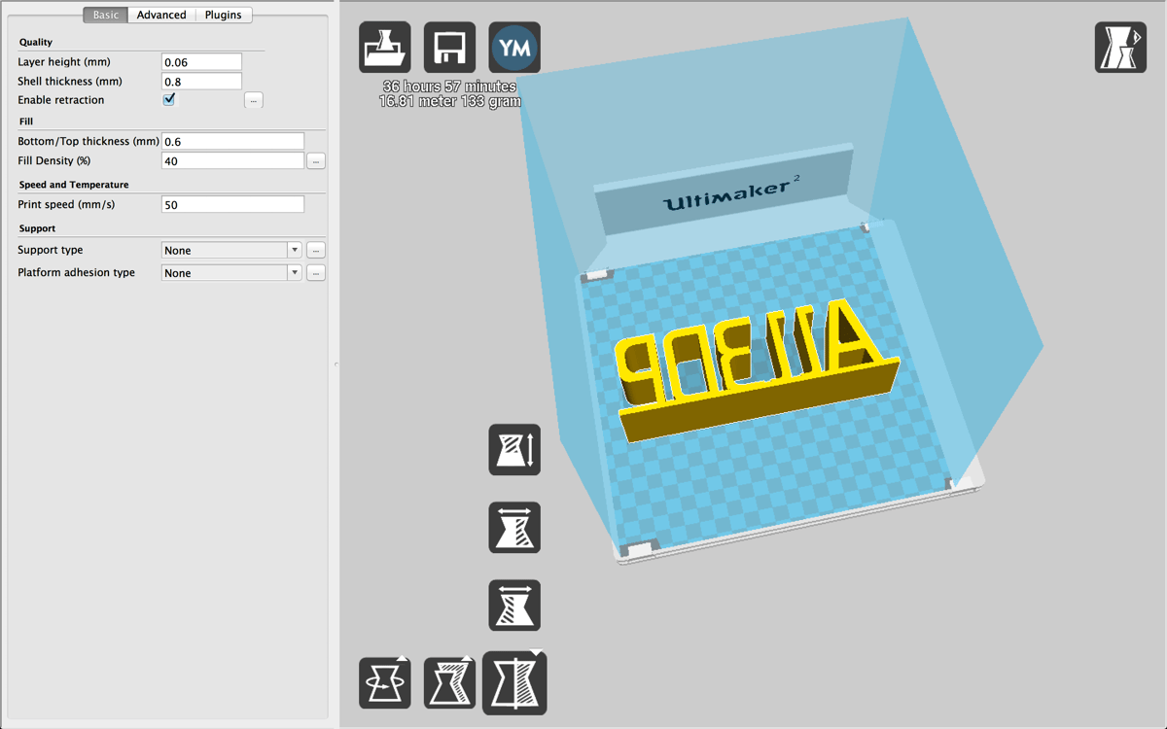This screenshot has width=1167, height=729.
Task: Select the Mirror tool
Action: (x=514, y=682)
